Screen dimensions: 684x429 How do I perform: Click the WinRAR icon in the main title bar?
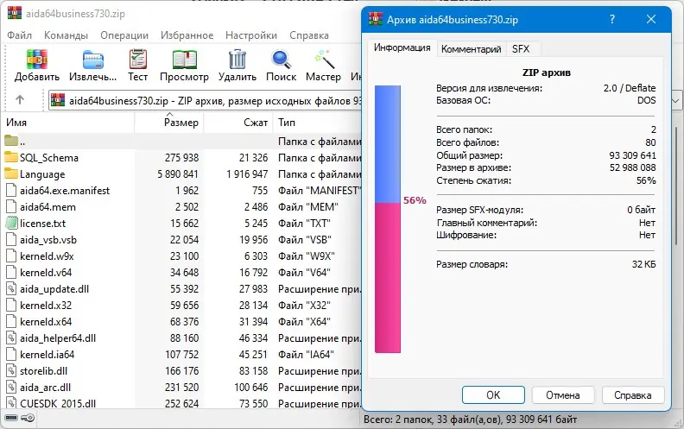tap(15, 13)
